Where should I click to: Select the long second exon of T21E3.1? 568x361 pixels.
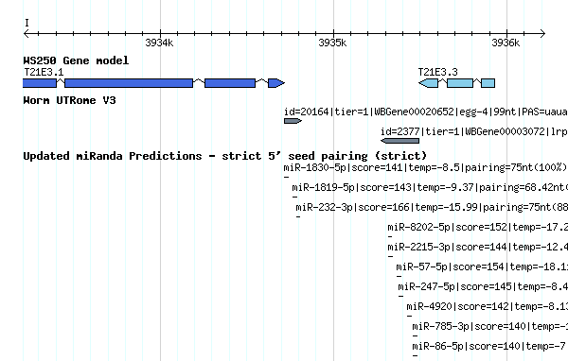point(129,83)
